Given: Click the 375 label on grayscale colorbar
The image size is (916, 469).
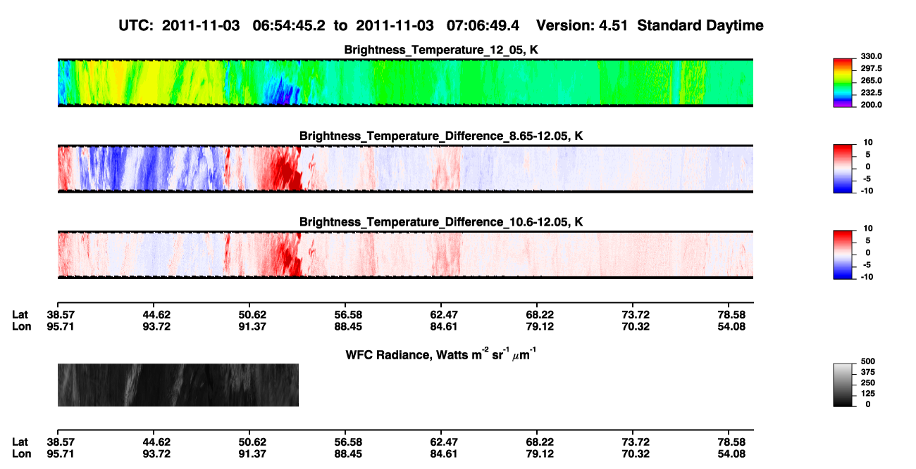Looking at the screenshot, I should [x=868, y=371].
